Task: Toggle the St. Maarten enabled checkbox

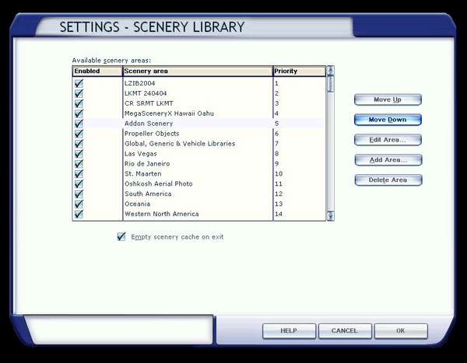Action: point(79,174)
